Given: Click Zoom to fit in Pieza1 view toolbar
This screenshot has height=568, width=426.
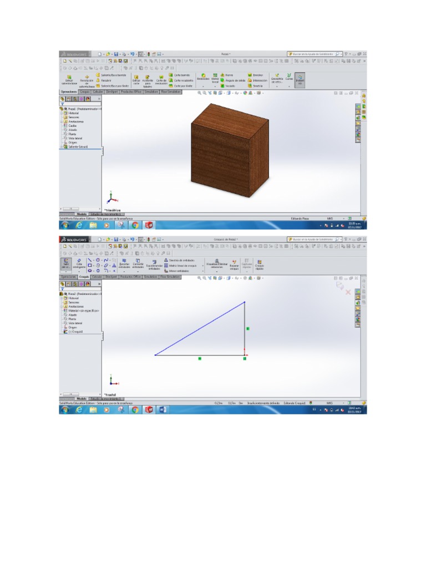Looking at the screenshot, I should [200, 93].
